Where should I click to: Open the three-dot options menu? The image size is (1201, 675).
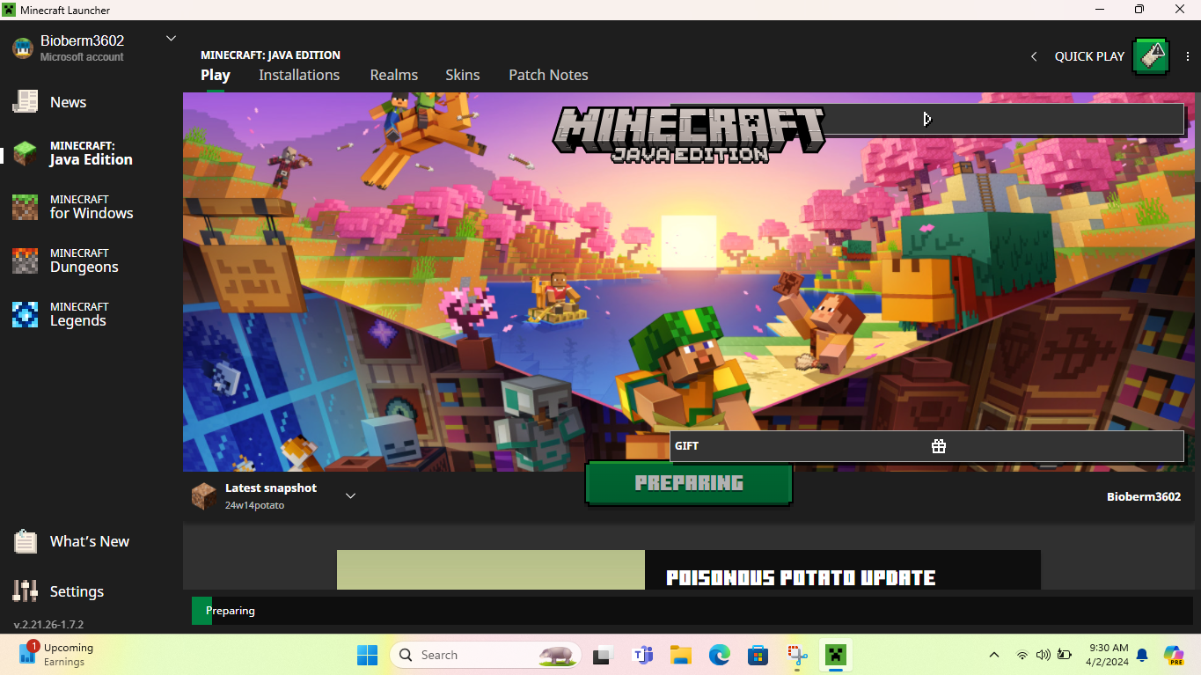coord(1188,56)
